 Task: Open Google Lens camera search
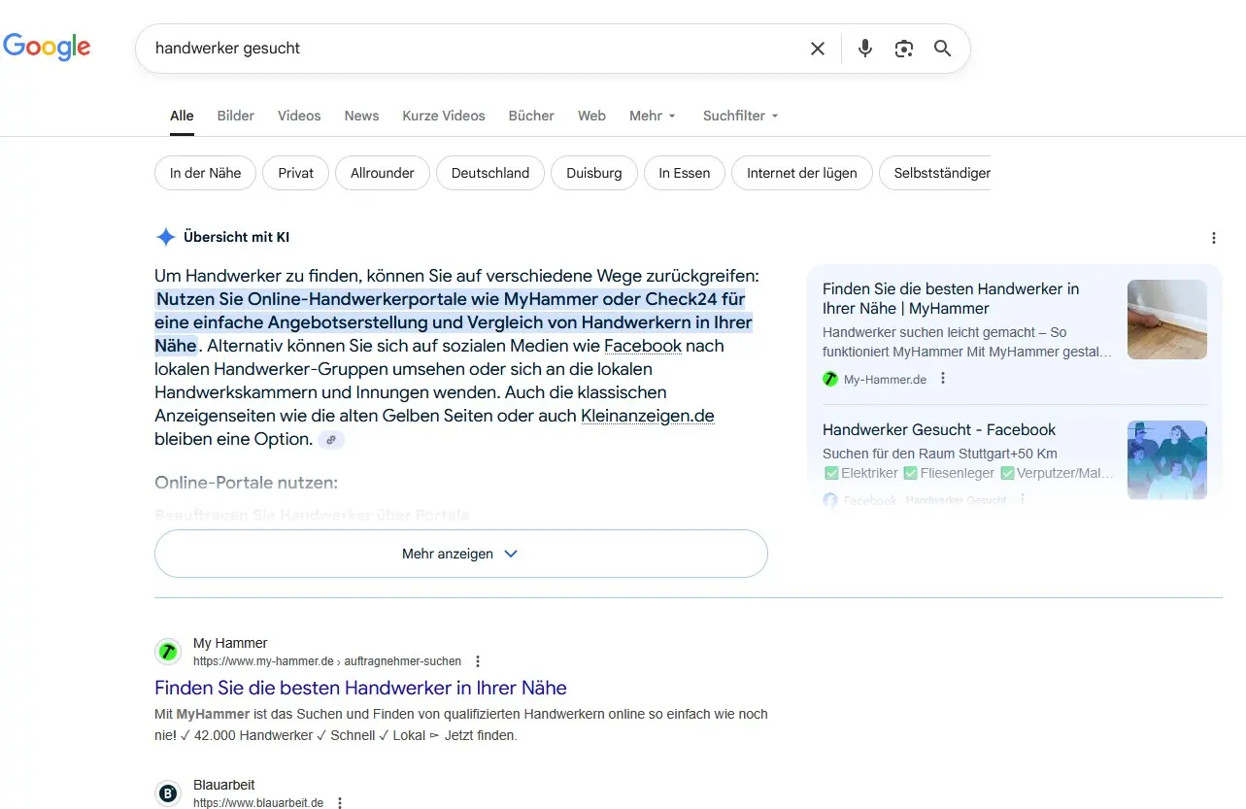[x=903, y=48]
